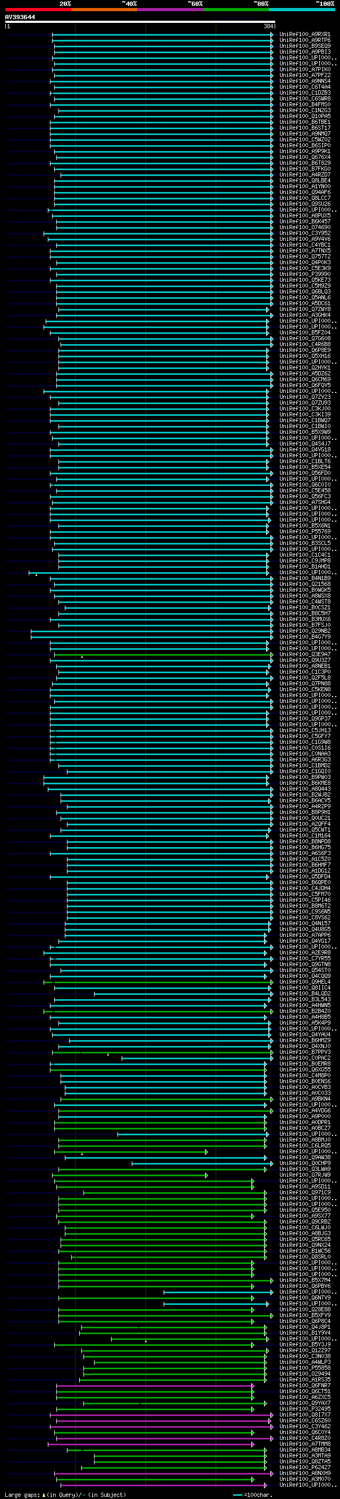Click hit UniRef100_Q9YAX7
340x1499 pixels.
pos(305,1403)
